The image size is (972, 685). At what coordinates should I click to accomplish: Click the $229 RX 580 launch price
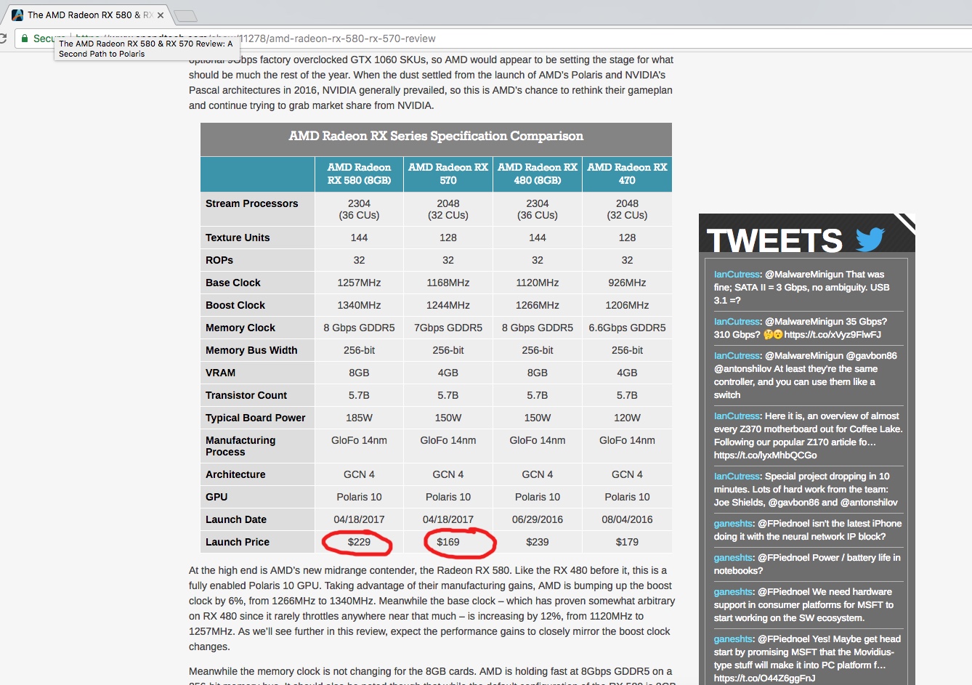(359, 542)
